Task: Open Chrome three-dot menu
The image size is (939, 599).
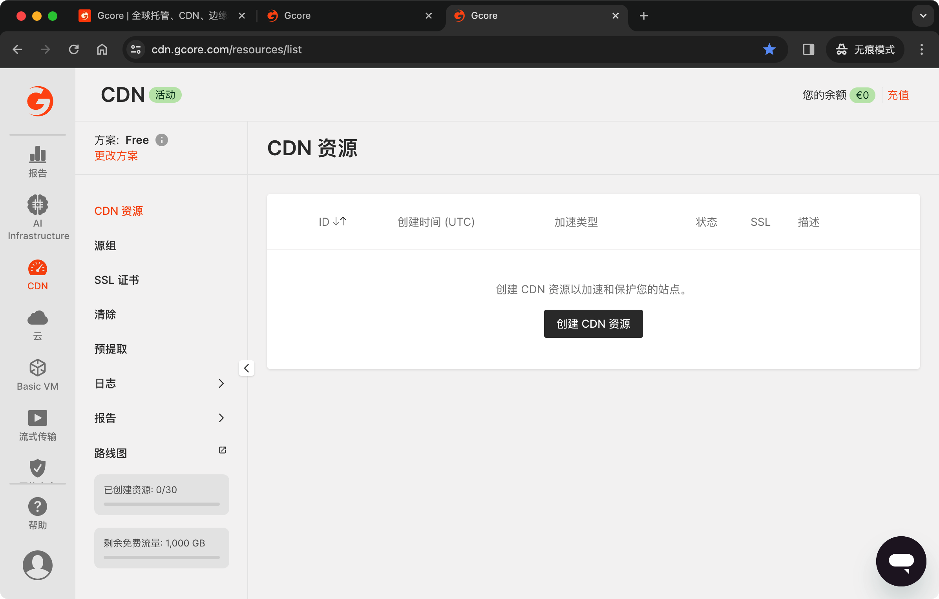Action: (921, 49)
